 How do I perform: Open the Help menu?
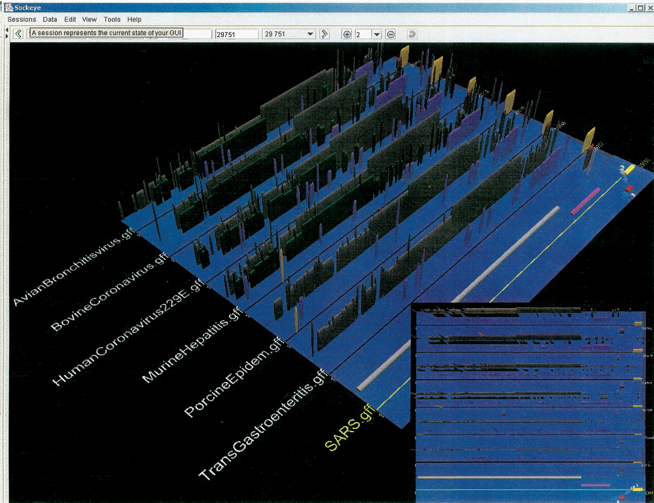coord(134,19)
